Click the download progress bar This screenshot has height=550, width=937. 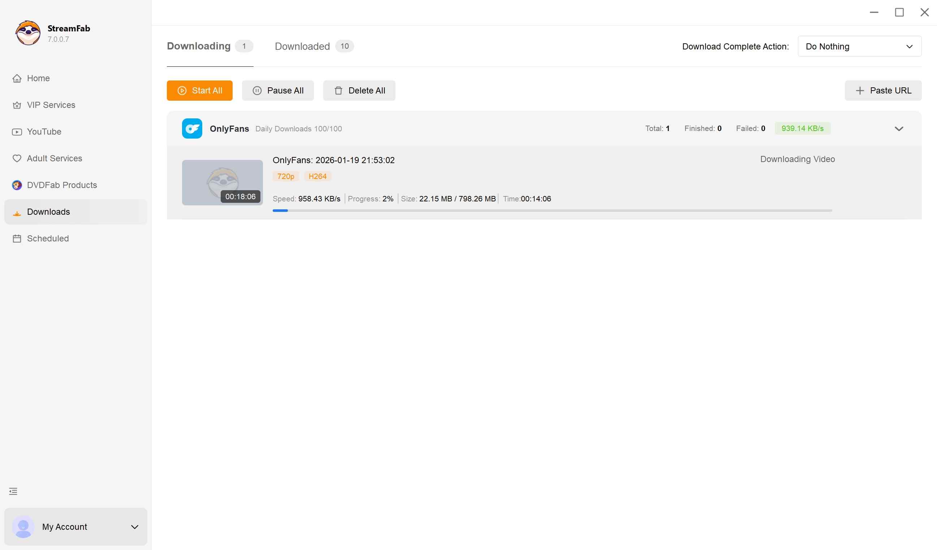pyautogui.click(x=552, y=210)
